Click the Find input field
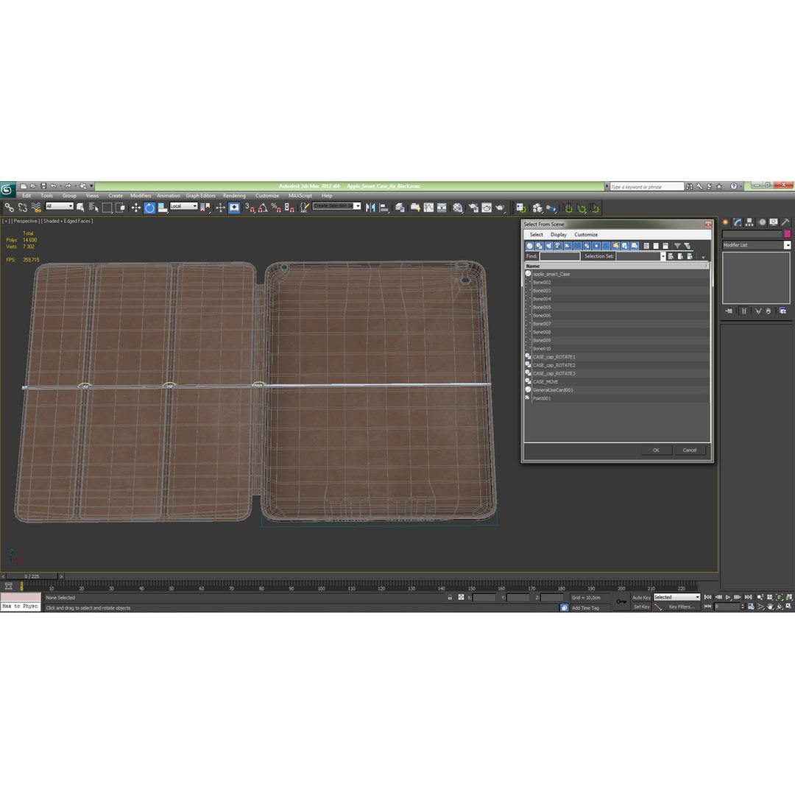Screen dimensions: 795x795 (559, 257)
